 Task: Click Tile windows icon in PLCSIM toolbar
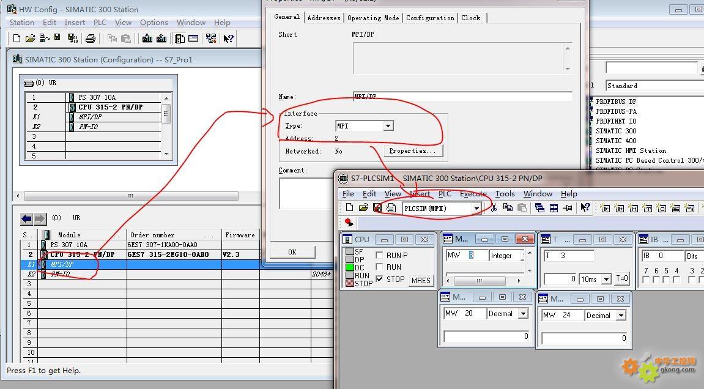(554, 208)
